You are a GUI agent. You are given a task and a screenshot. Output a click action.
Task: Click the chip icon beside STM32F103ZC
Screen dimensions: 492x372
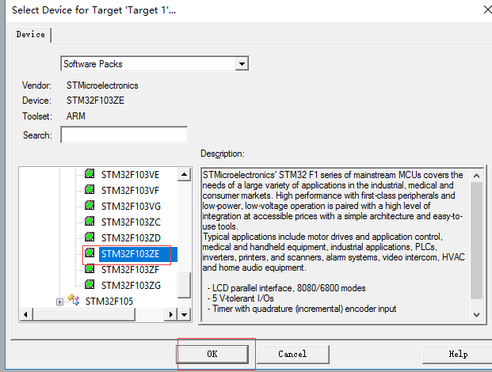(90, 221)
